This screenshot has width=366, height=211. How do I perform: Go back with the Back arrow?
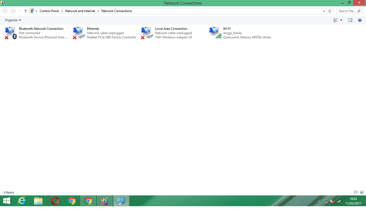coord(5,11)
